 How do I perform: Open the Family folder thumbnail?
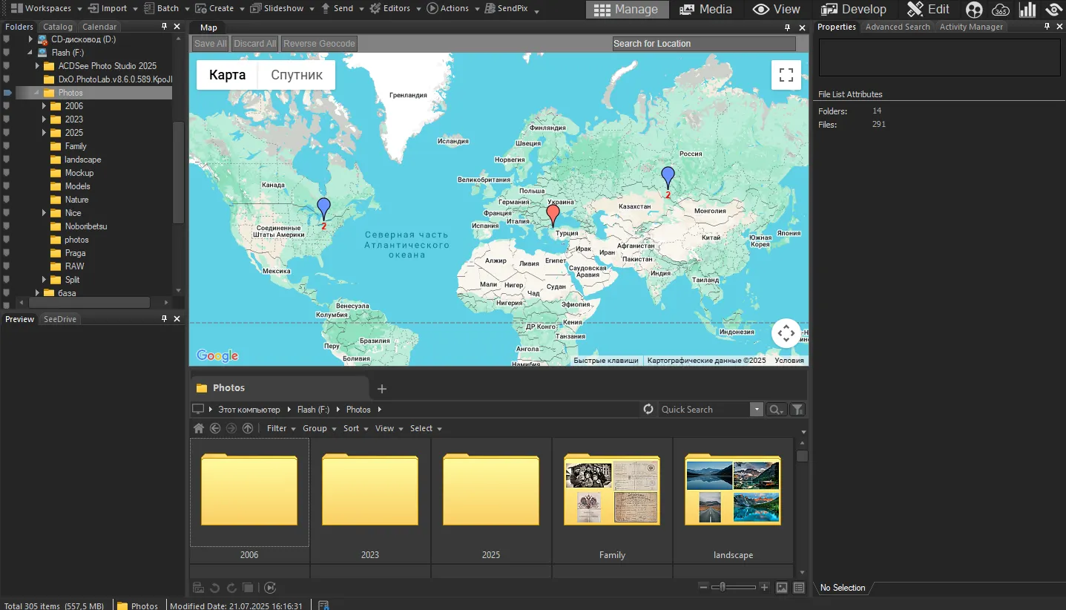(612, 491)
